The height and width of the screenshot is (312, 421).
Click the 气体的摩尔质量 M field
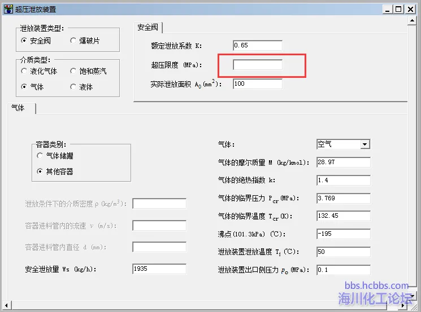tap(343, 162)
